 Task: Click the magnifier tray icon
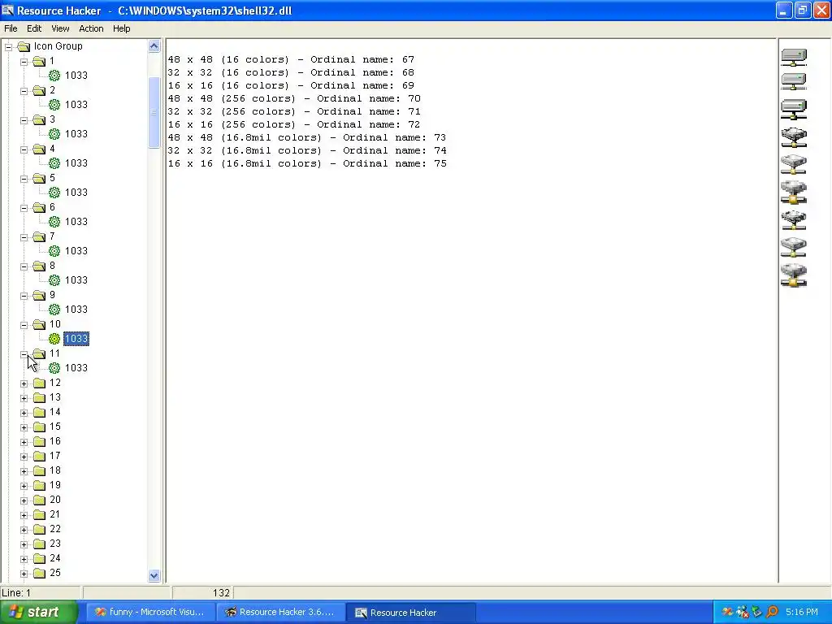point(772,613)
